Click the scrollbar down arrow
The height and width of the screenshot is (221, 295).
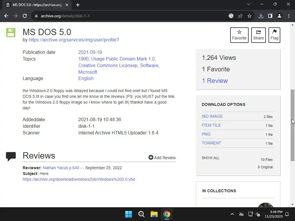pyautogui.click(x=293, y=205)
